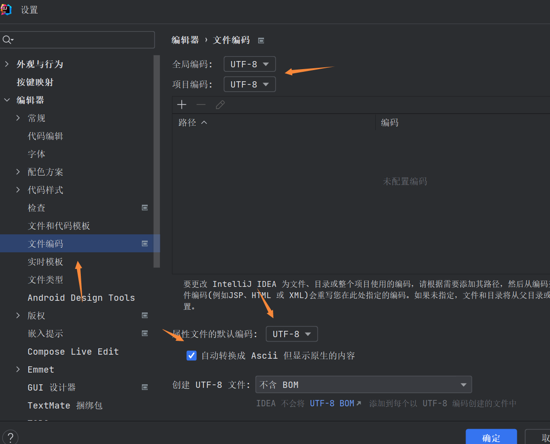Open 创建 UTF-8 文件 BOM dropdown
Image resolution: width=550 pixels, height=444 pixels.
(364, 385)
